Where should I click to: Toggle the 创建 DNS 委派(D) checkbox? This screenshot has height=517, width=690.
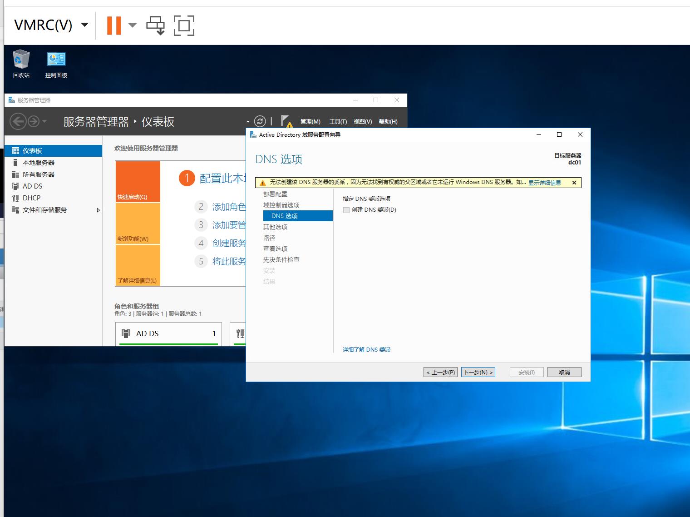tap(346, 210)
